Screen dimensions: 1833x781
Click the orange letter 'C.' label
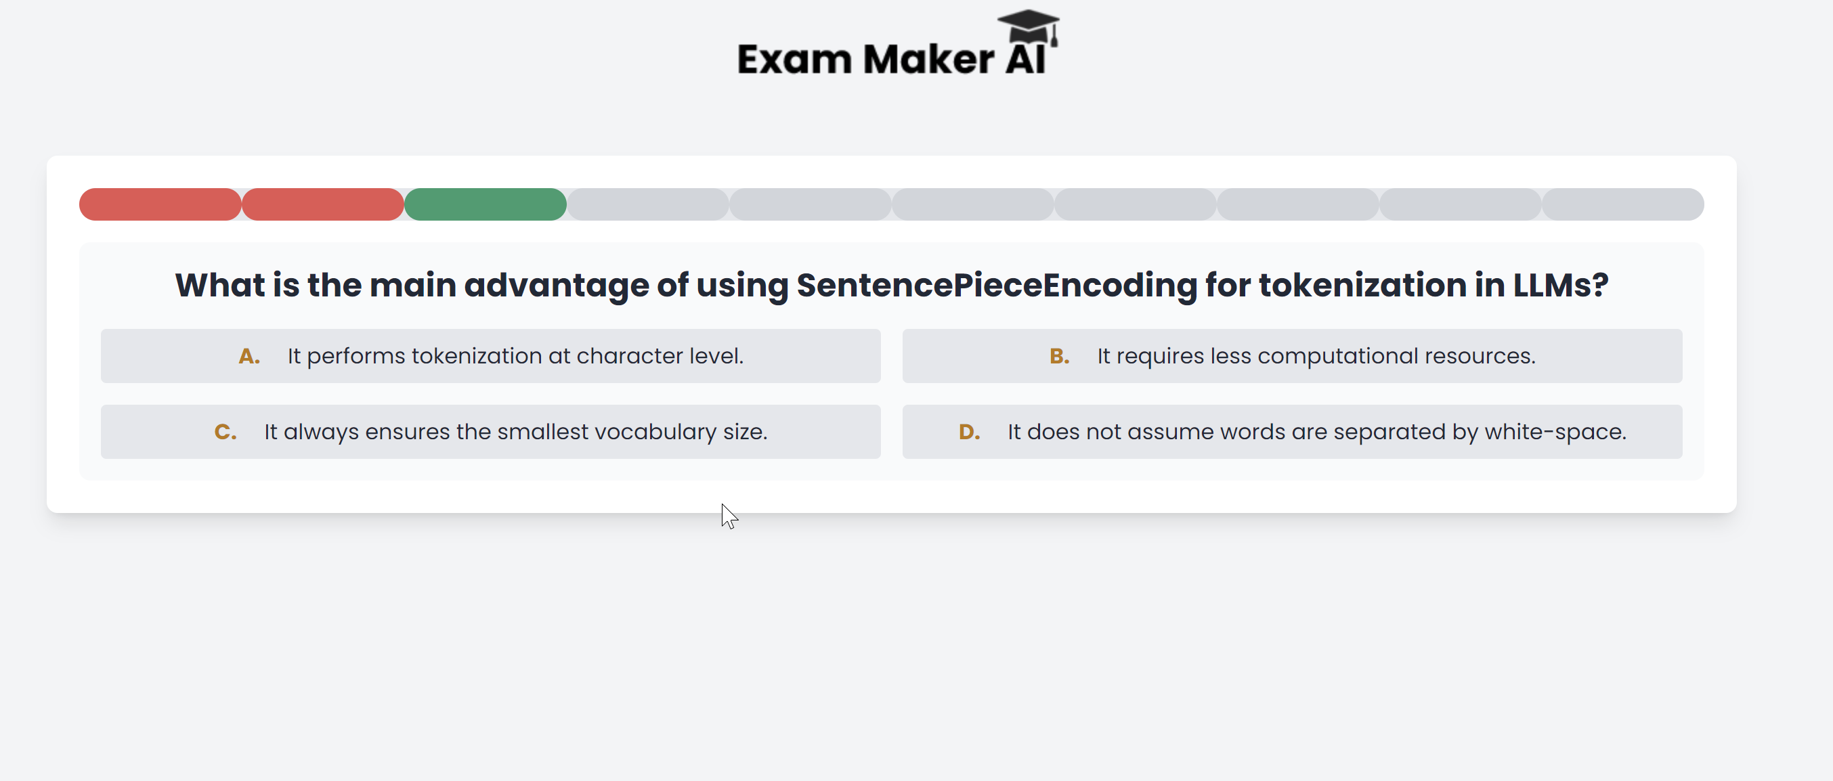point(225,432)
